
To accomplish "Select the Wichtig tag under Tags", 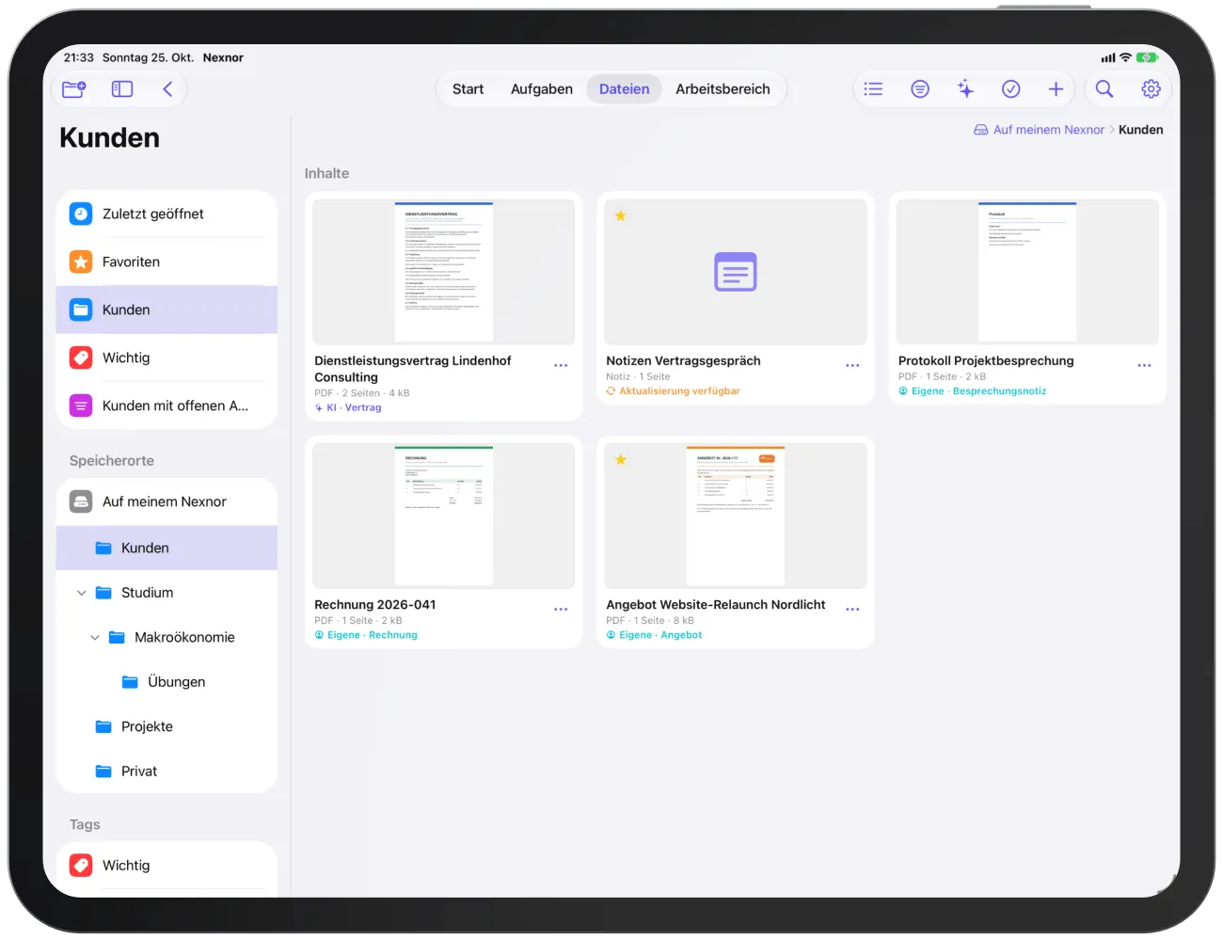I will (167, 866).
